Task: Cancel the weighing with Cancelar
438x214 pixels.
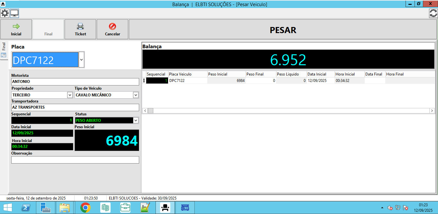Action: (112, 29)
